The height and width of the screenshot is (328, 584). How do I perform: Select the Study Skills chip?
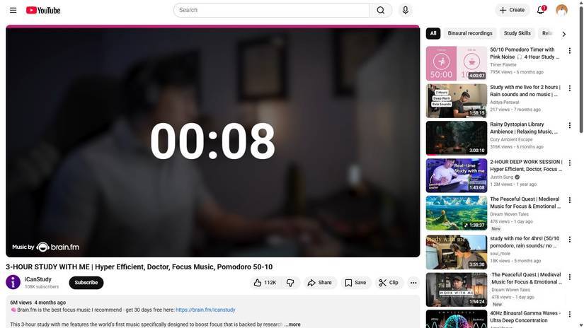click(517, 33)
